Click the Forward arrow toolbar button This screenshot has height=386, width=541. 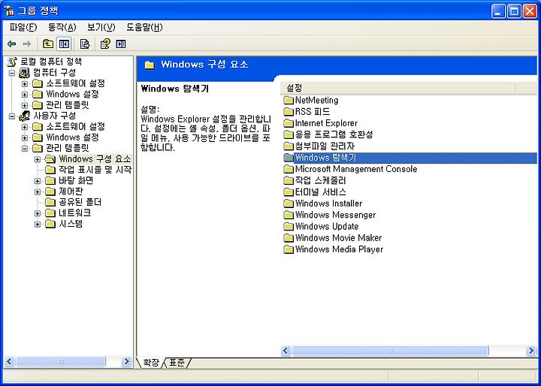pos(27,44)
